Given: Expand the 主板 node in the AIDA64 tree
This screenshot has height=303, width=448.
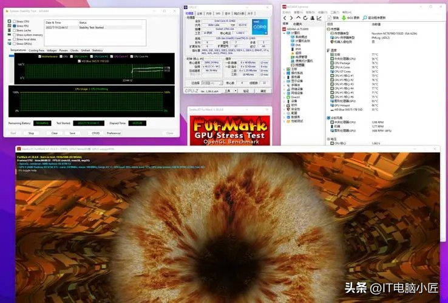Looking at the screenshot, I should [x=284, y=69].
